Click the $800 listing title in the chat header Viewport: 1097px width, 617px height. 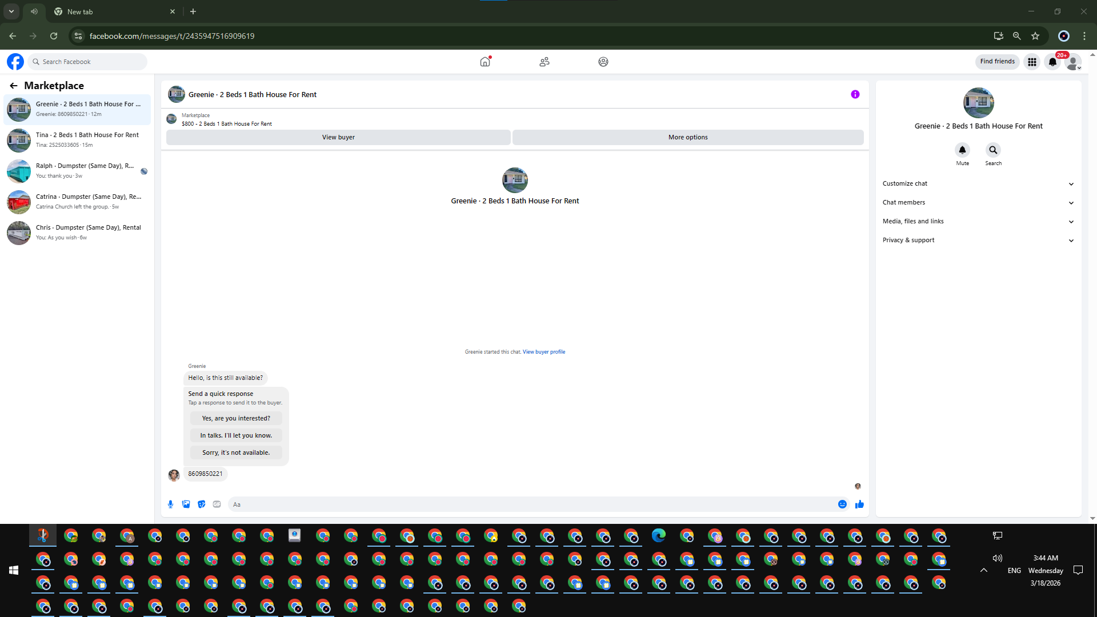pyautogui.click(x=227, y=124)
